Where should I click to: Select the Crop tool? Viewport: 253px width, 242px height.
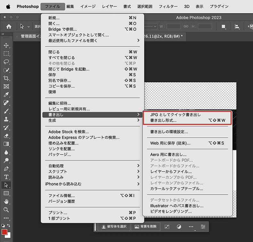coord(6,78)
